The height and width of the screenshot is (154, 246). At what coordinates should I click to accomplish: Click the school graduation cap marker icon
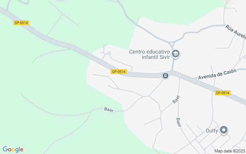176,54
